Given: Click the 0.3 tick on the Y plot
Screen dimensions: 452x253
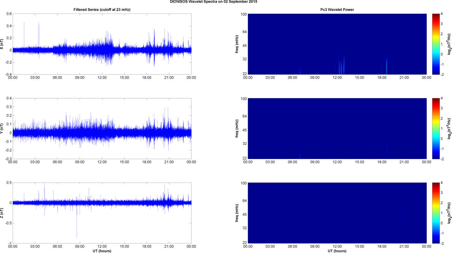Looking at the screenshot, I should [x=9, y=107].
